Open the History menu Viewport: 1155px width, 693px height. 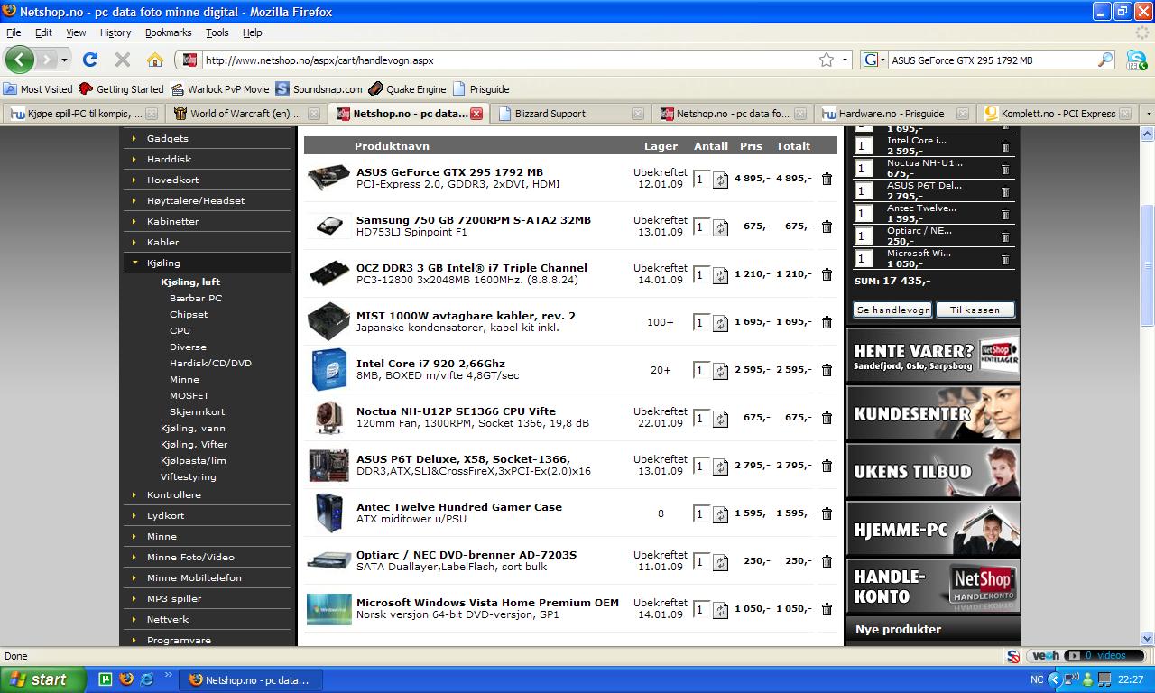[115, 32]
